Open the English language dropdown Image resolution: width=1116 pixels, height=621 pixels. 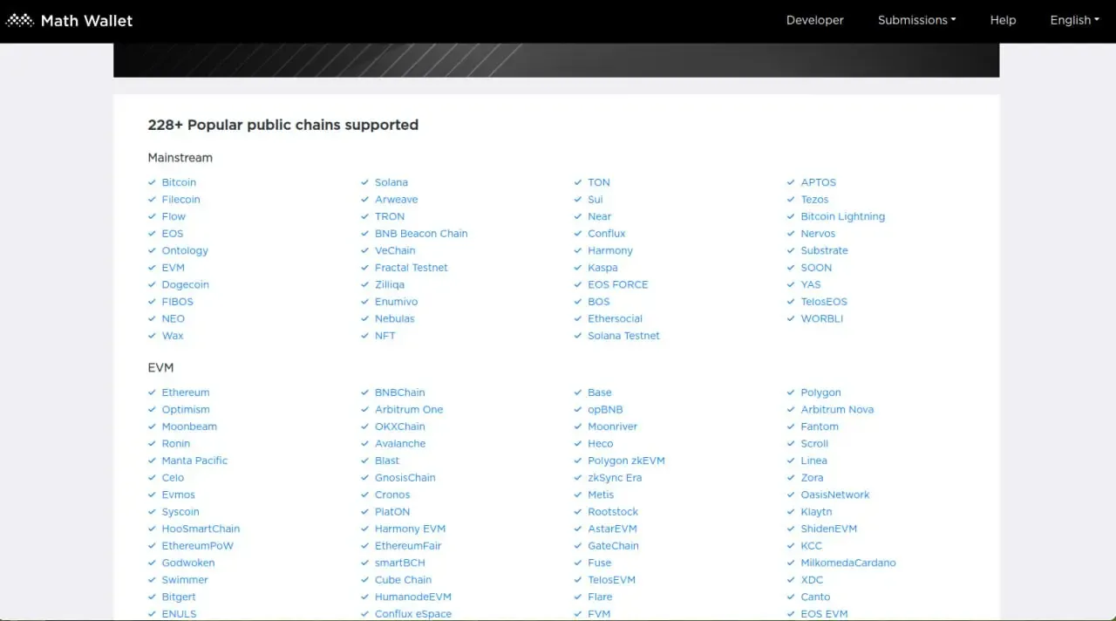click(1074, 20)
